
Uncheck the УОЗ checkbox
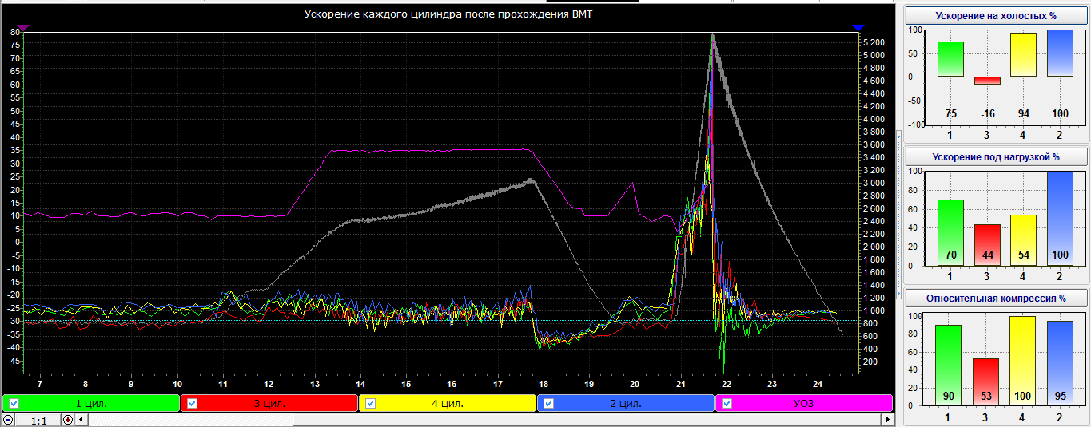(x=727, y=404)
